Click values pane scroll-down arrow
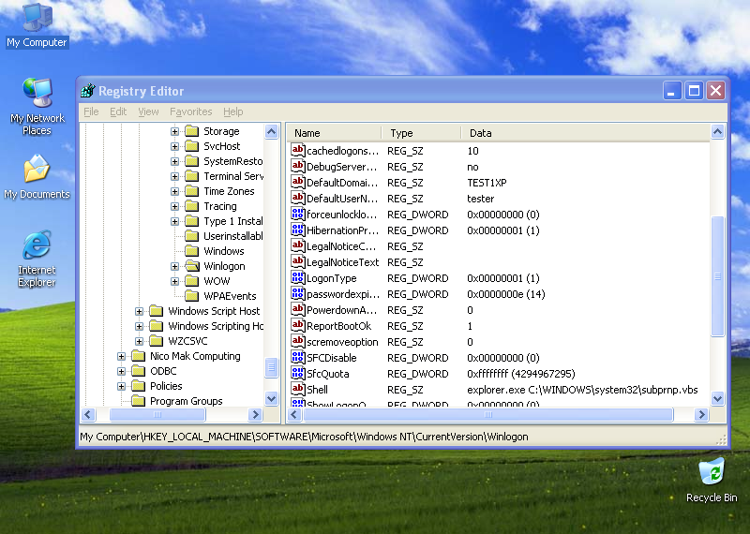750x534 pixels. tap(717, 398)
